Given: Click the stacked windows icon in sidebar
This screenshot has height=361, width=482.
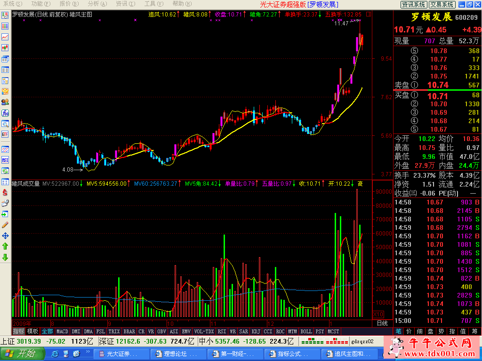Looking at the screenshot, I should (x=5, y=59).
